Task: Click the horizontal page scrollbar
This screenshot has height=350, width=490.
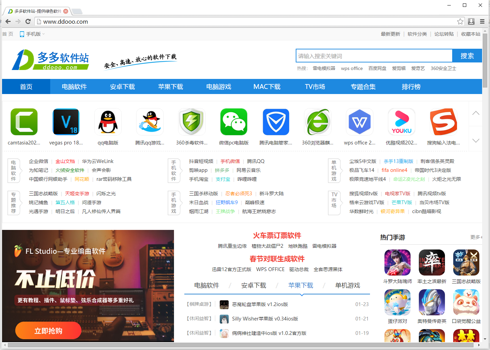Action: coord(241,345)
